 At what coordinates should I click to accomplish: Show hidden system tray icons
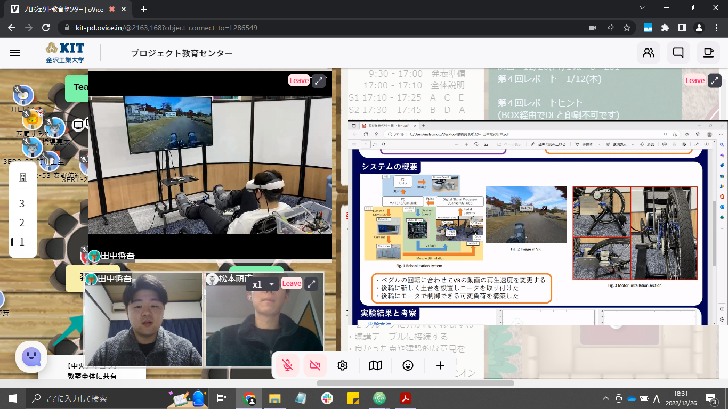tap(605, 398)
